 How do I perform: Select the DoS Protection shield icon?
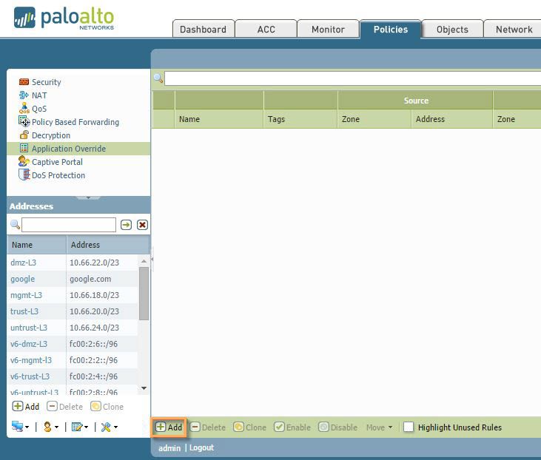pos(24,175)
